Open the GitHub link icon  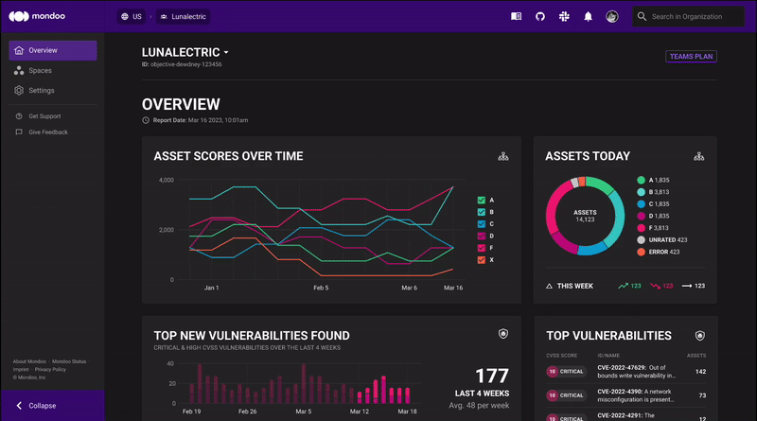(x=540, y=16)
